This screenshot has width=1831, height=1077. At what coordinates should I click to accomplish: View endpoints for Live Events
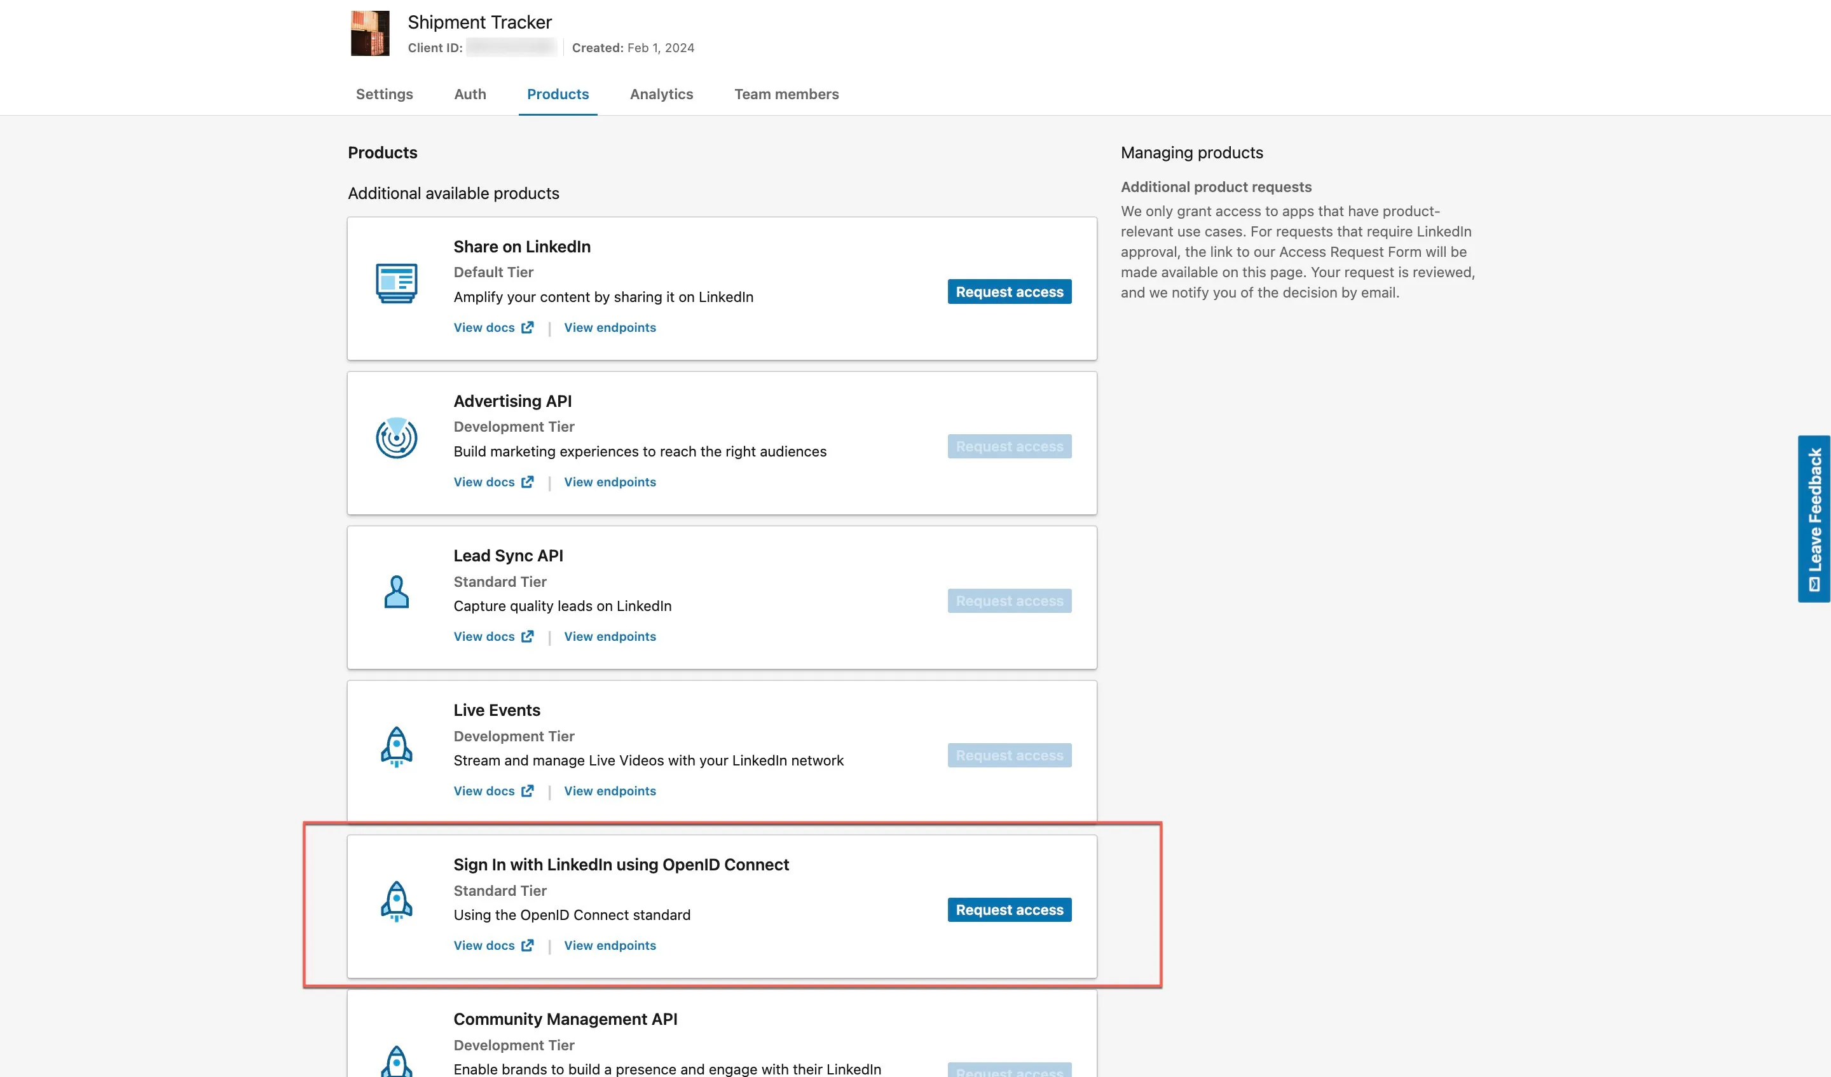610,791
